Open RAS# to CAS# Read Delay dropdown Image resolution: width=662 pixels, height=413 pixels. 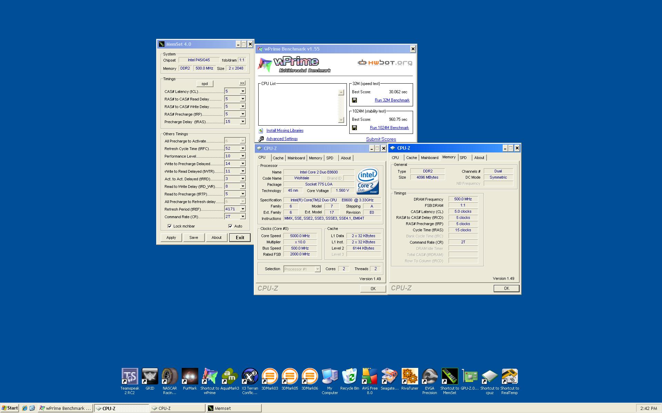click(243, 99)
